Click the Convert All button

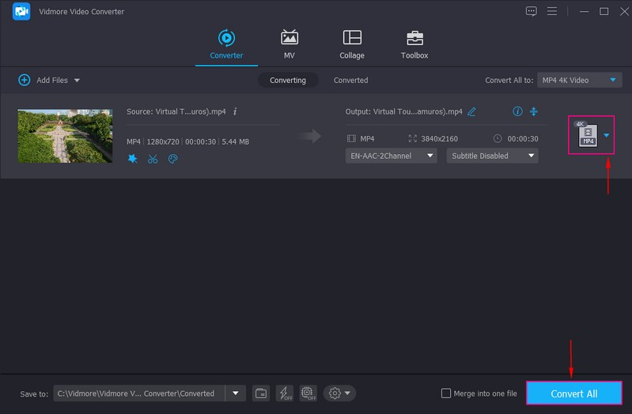[x=573, y=393]
